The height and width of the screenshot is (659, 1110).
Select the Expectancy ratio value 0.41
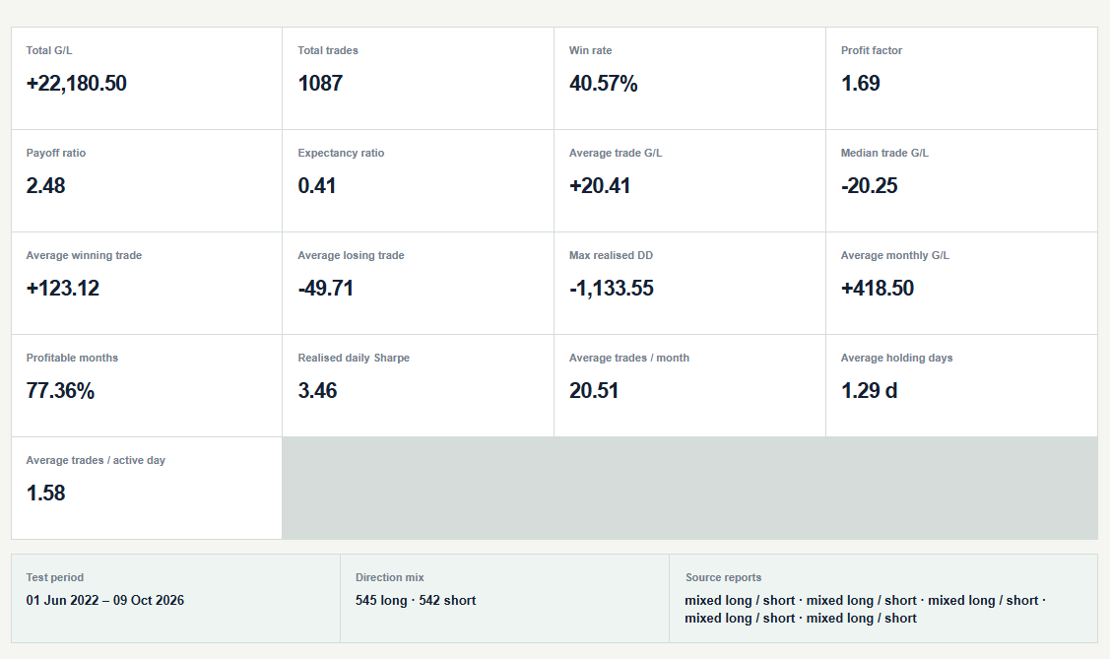(316, 186)
